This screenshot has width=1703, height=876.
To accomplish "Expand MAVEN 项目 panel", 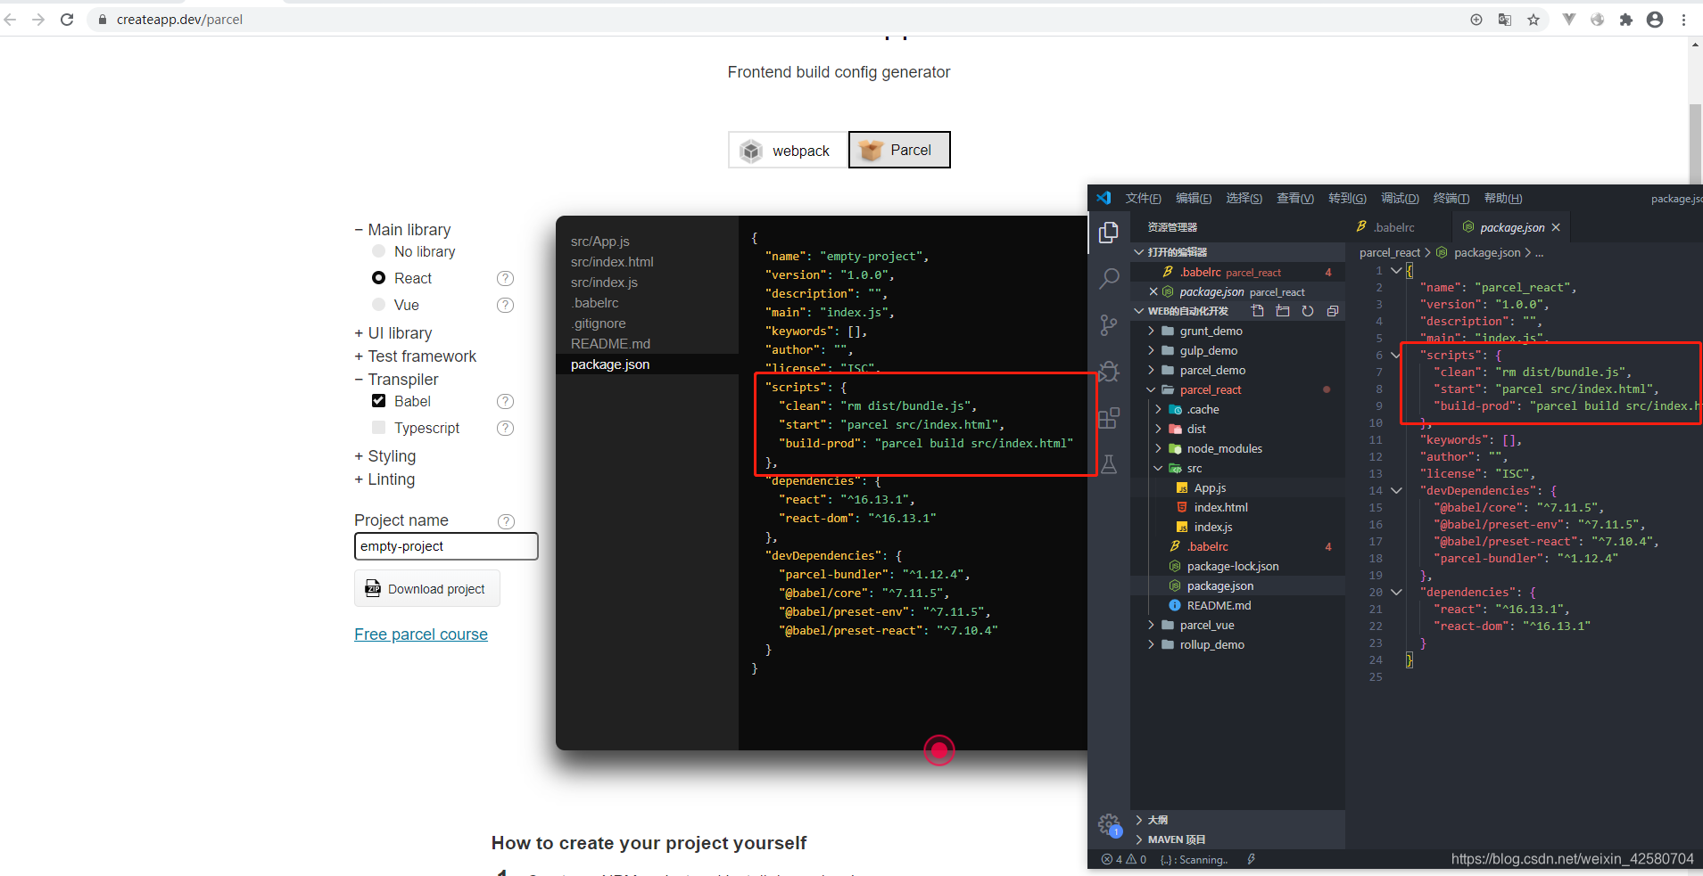I will coord(1176,839).
